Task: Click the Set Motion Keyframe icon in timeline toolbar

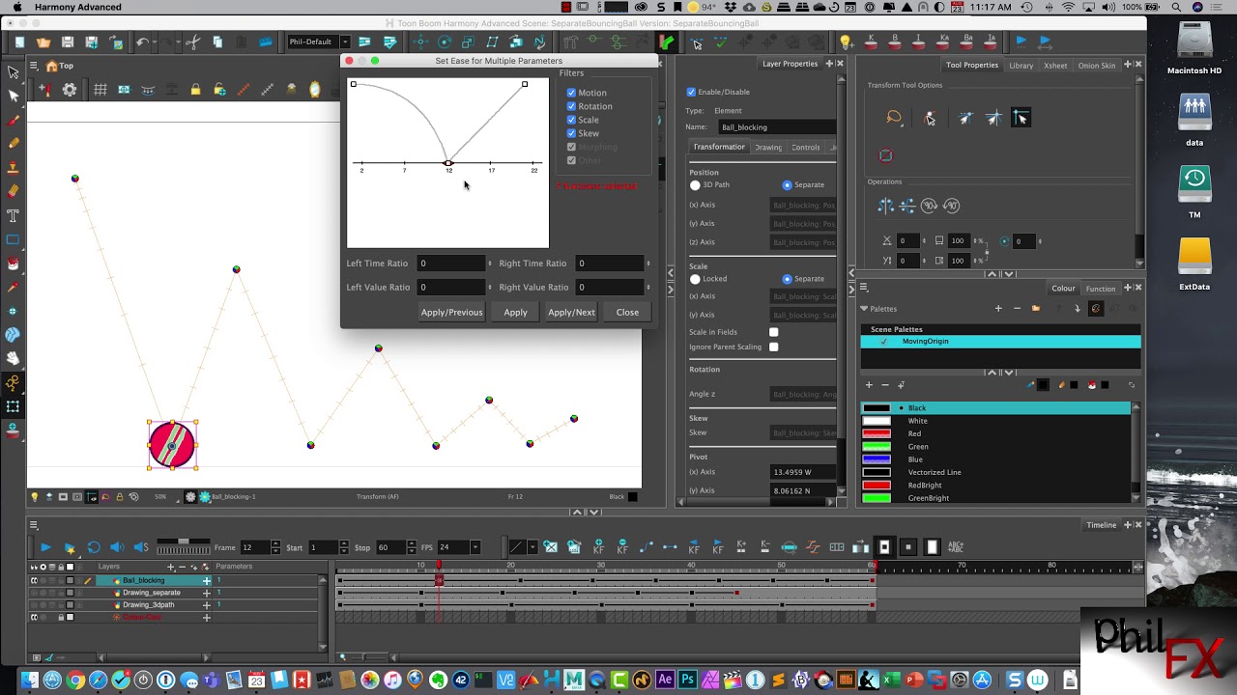Action: click(646, 547)
